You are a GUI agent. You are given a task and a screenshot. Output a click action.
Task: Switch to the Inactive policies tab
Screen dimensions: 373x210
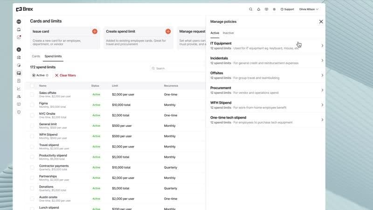coord(228,33)
